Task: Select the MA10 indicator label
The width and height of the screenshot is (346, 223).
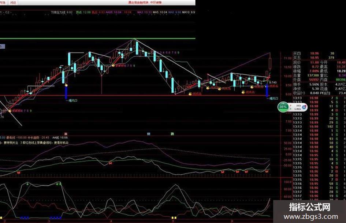Action: [189, 12]
